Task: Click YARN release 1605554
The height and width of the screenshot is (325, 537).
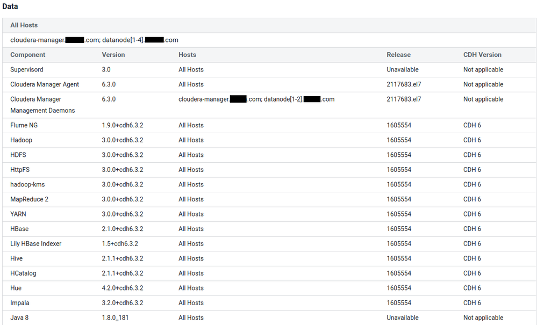Action: coord(399,214)
